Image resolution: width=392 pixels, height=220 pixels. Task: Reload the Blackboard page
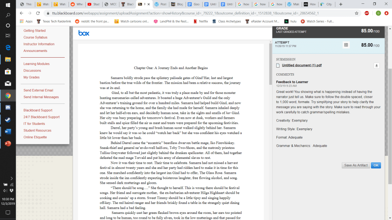pyautogui.click(x=37, y=13)
